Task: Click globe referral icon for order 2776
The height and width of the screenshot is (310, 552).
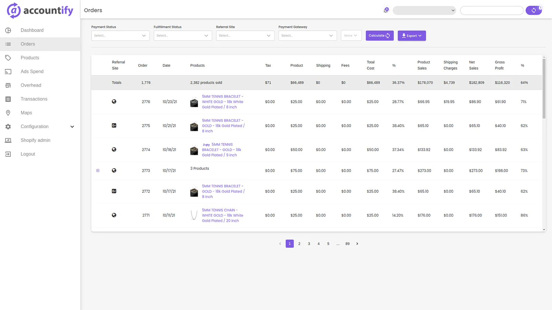Action: pyautogui.click(x=114, y=102)
